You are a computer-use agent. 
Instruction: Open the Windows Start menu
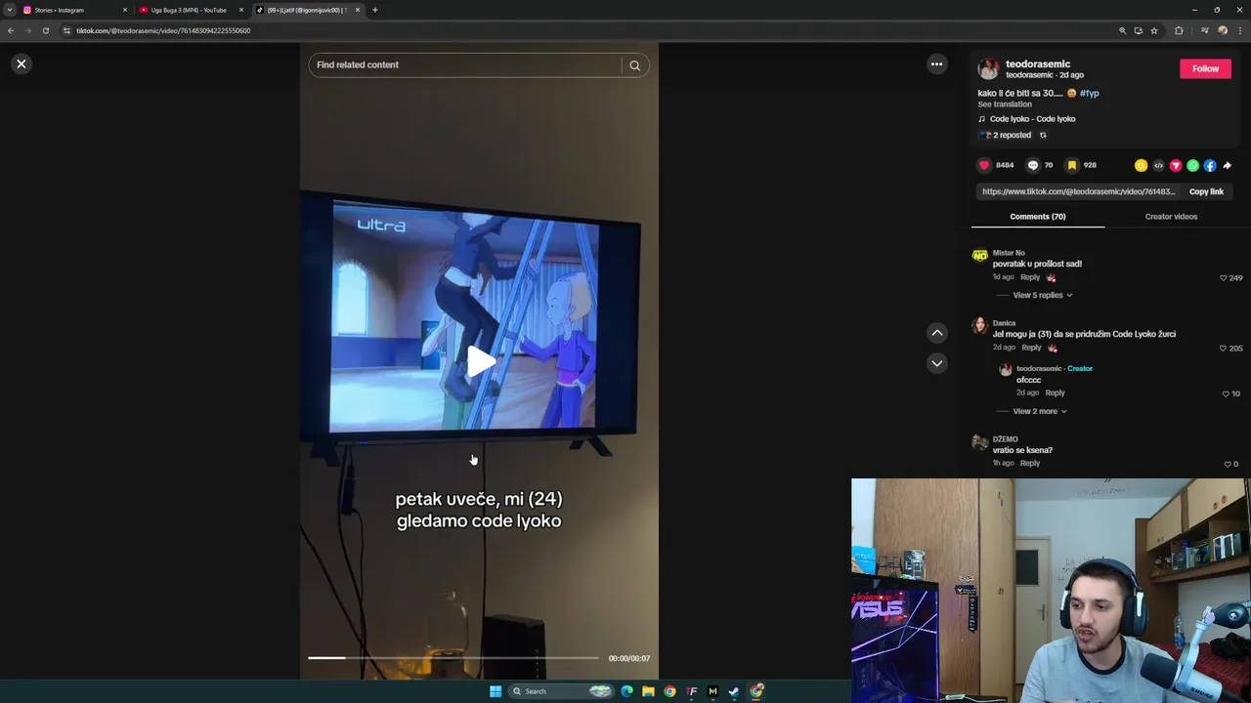(x=496, y=691)
